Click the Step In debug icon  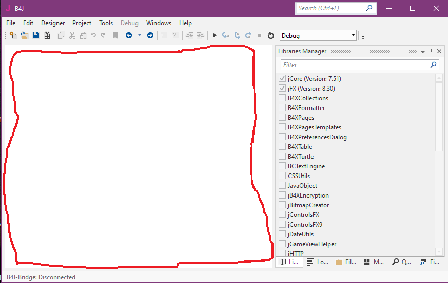(226, 35)
